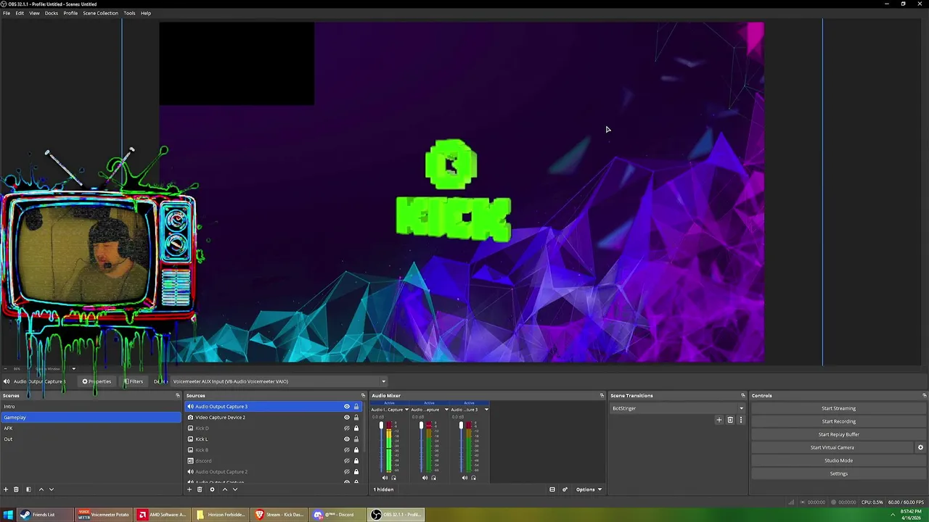Open transition properties three-dot menu

[740, 420]
